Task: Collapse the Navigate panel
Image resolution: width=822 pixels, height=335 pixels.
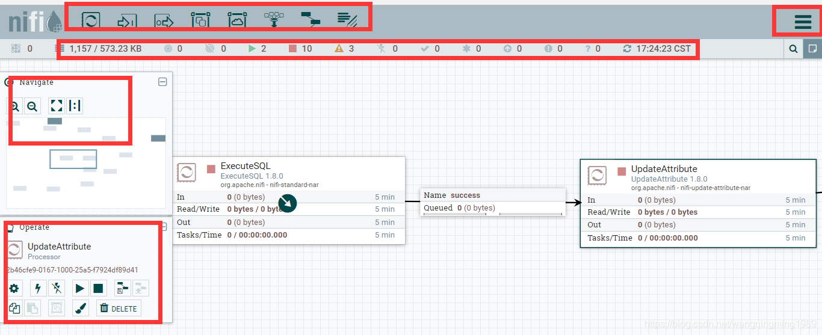Action: point(162,82)
